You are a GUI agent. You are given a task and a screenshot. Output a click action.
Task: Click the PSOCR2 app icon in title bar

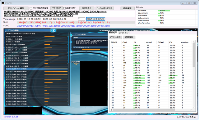3,3
